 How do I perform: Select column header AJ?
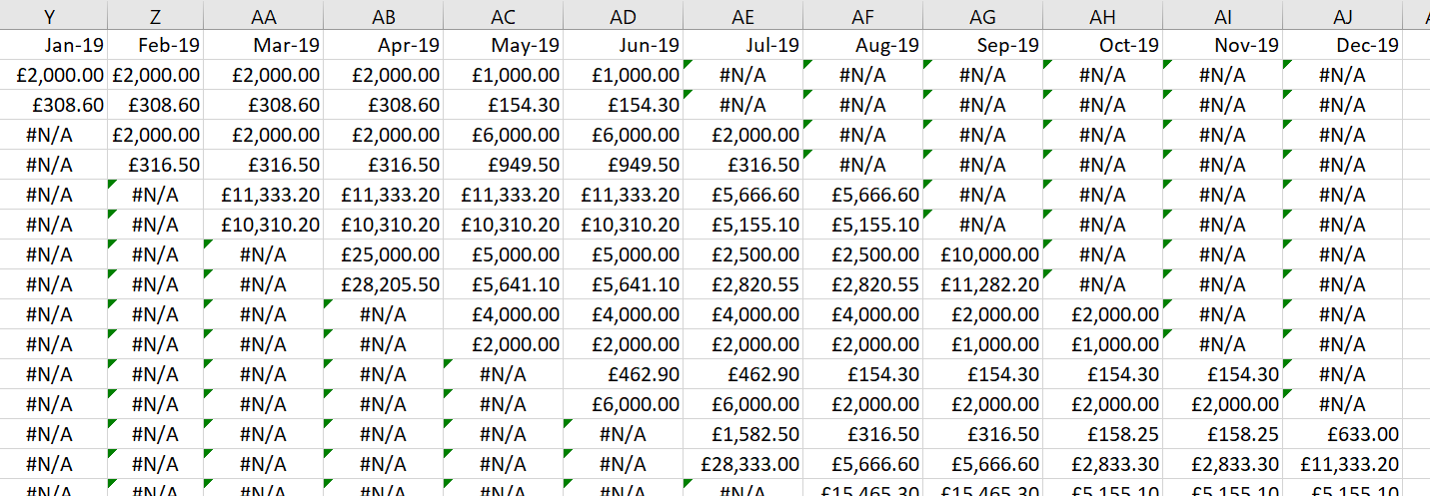(x=1342, y=15)
